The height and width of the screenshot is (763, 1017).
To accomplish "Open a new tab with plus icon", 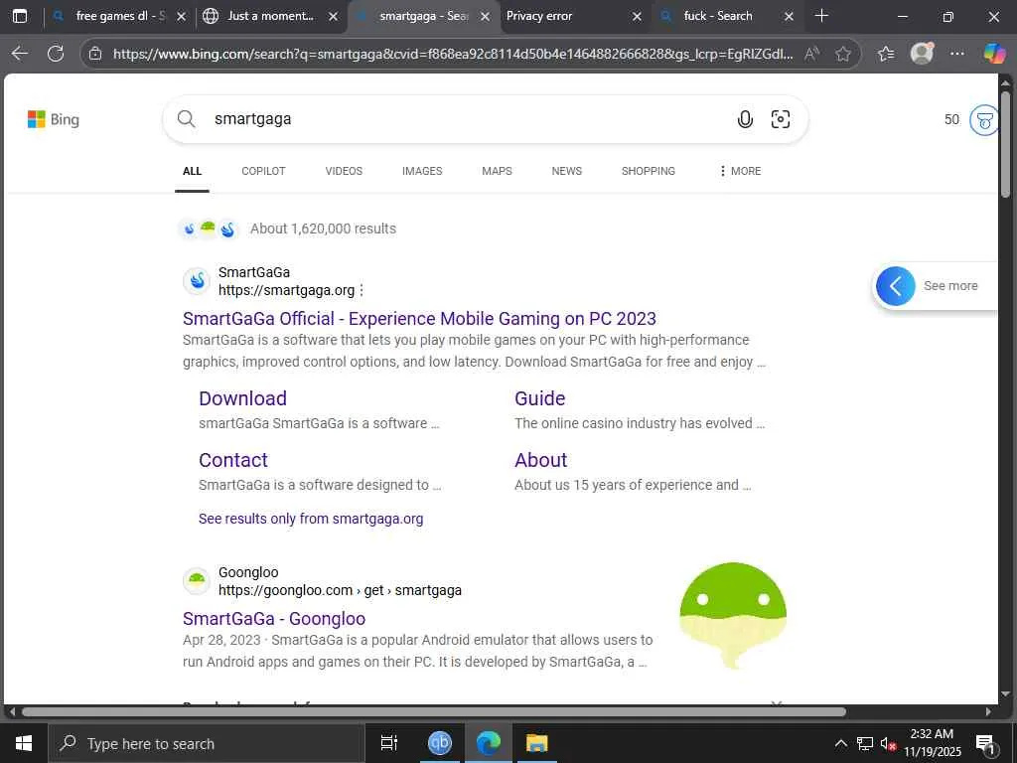I will [821, 16].
